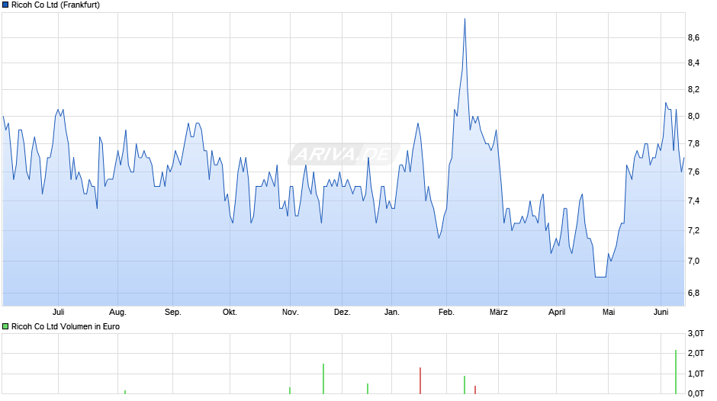The height and width of the screenshot is (401, 717).
Task: Click the 'Aug.' month label
Action: pyautogui.click(x=117, y=312)
